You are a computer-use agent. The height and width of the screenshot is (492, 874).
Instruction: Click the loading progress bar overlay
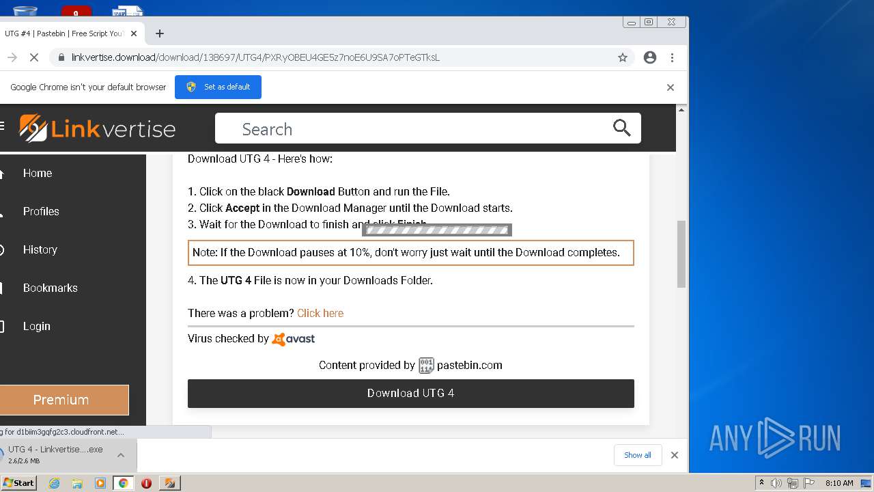(437, 230)
